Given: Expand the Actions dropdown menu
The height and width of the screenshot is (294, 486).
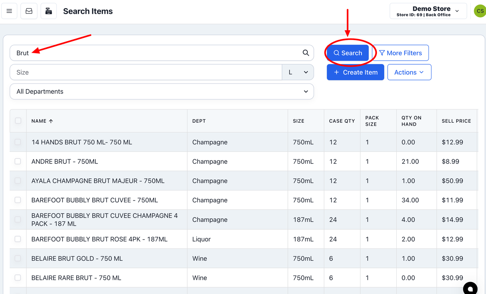Looking at the screenshot, I should pos(409,72).
